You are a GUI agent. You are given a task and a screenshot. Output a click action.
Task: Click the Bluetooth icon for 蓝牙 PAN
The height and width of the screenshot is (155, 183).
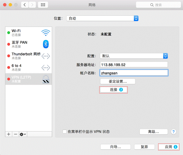tap(46, 44)
